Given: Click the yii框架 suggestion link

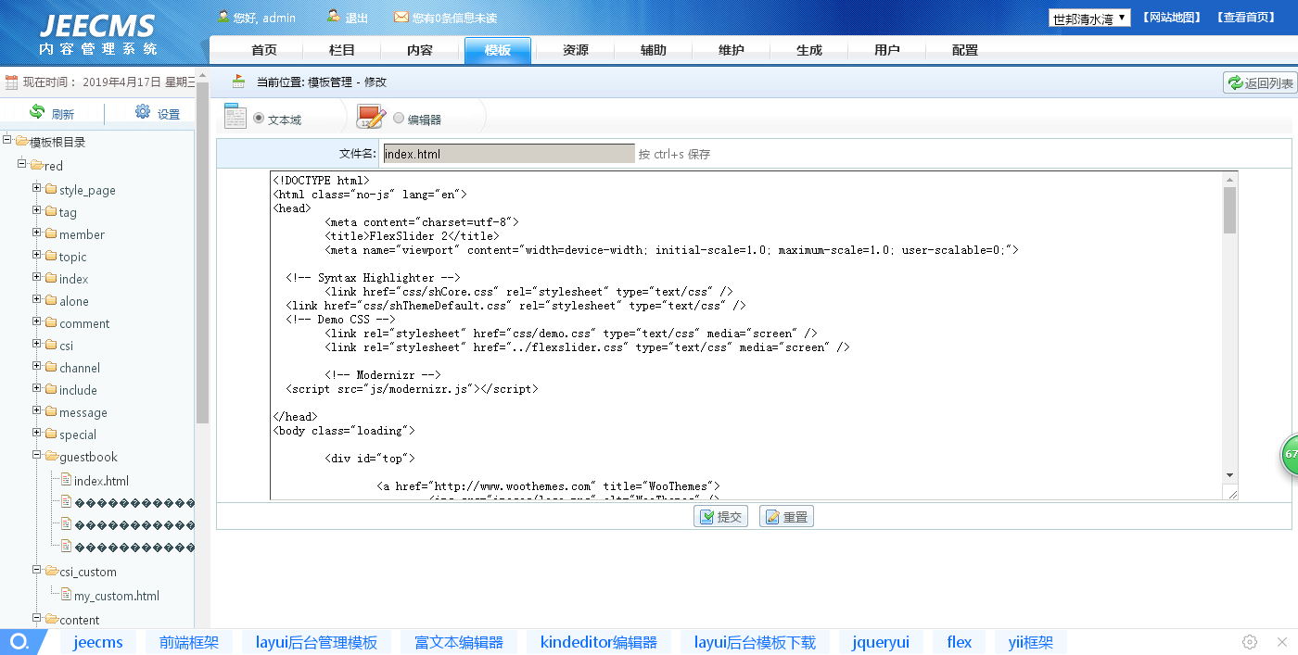Looking at the screenshot, I should point(1030,642).
